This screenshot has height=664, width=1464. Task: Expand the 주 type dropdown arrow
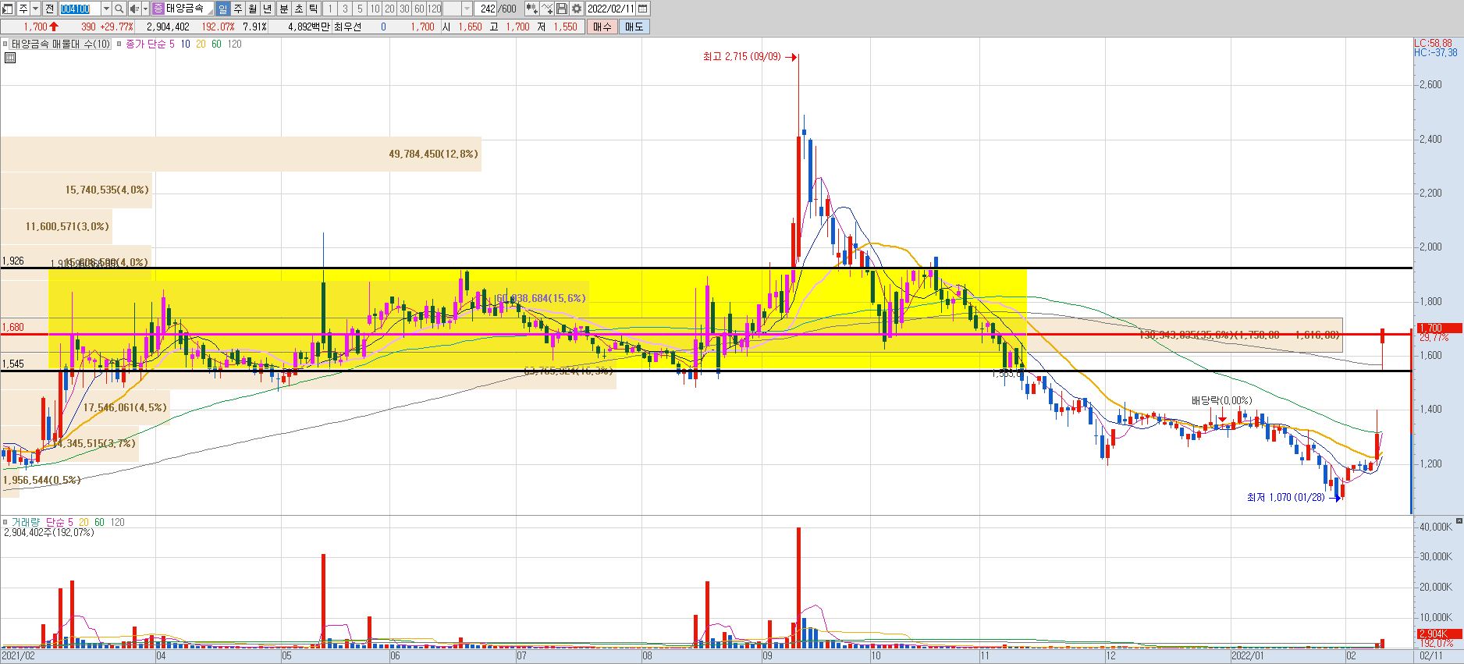pyautogui.click(x=35, y=9)
